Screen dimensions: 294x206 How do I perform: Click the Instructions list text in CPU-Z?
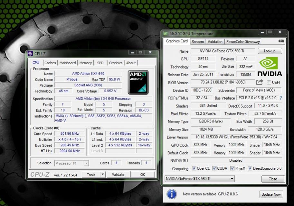click(x=103, y=118)
